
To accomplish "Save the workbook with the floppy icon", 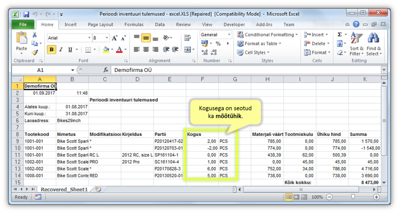I will [26, 14].
